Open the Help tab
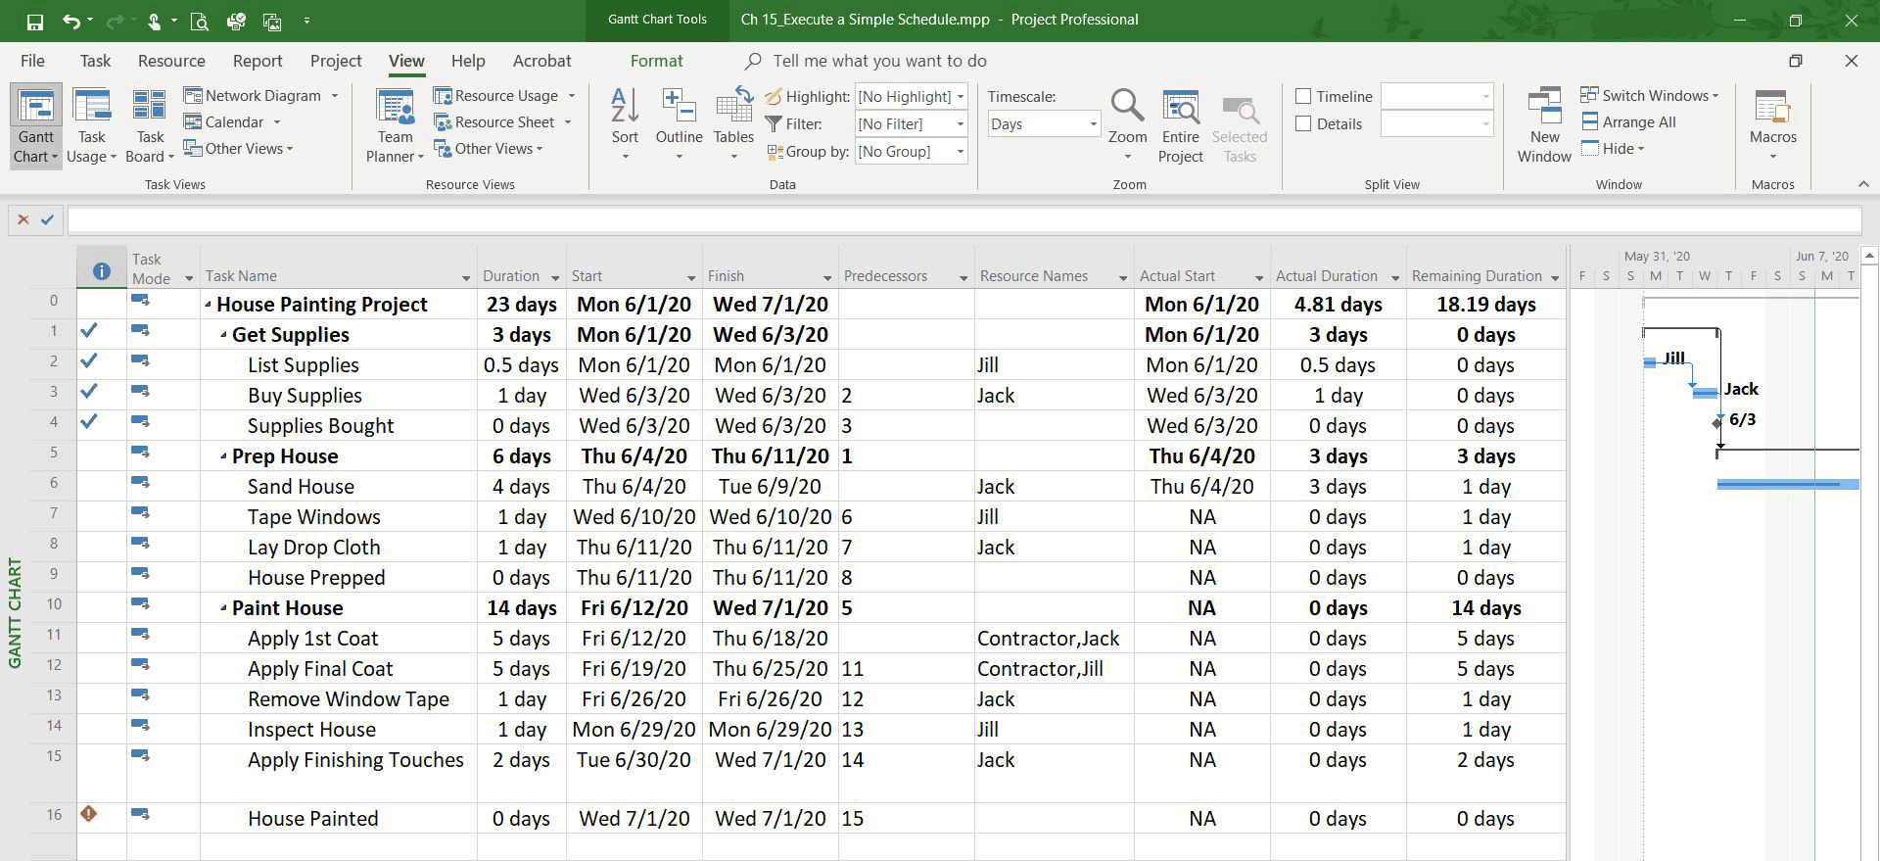 468,61
